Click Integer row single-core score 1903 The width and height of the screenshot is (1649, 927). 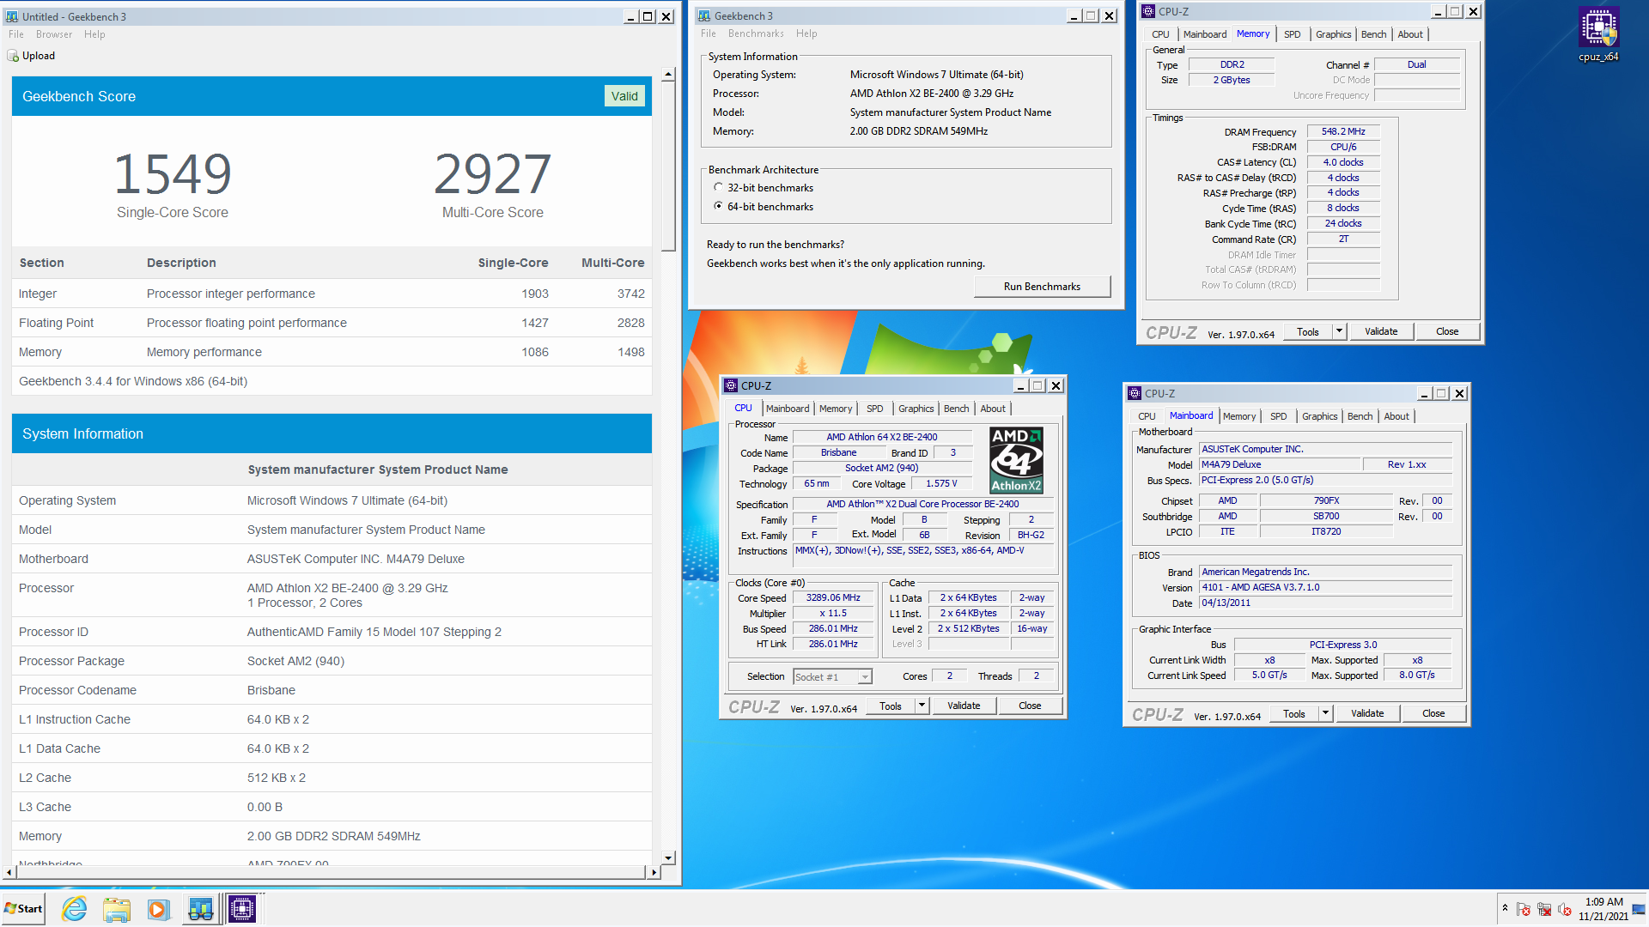[x=534, y=294]
